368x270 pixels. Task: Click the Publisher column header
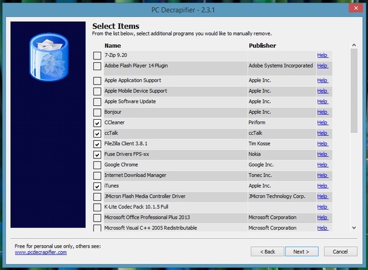point(262,45)
